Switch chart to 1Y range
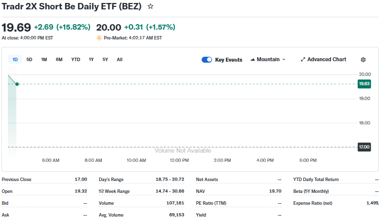 (91, 60)
